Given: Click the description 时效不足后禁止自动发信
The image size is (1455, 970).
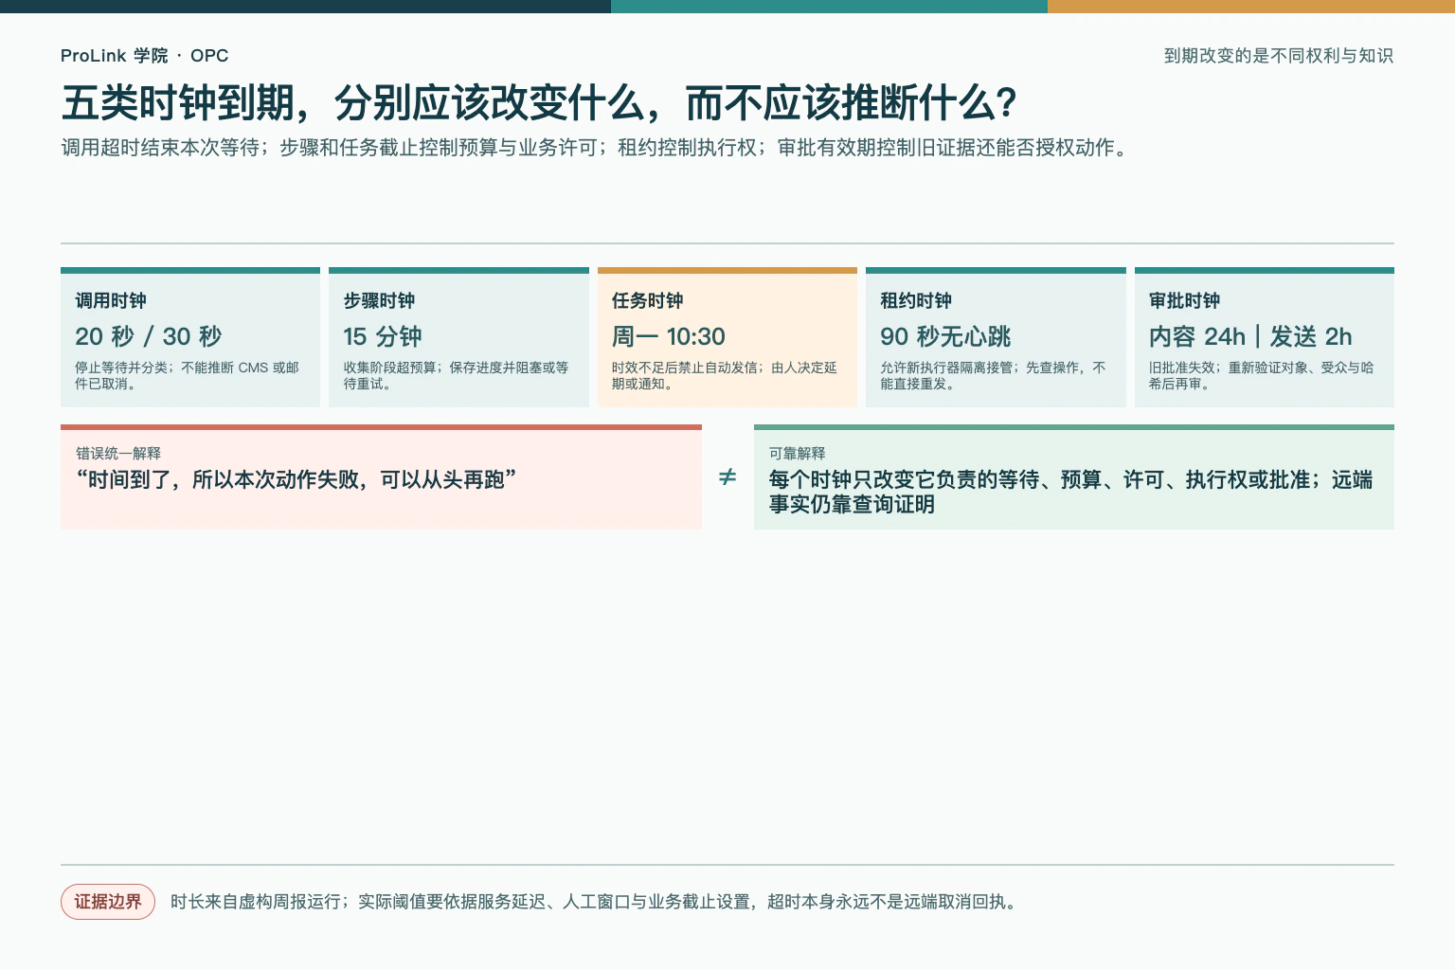Looking at the screenshot, I should [725, 375].
